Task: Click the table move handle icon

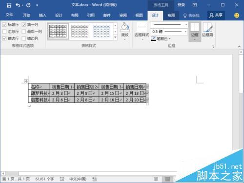Action: coord(26,81)
